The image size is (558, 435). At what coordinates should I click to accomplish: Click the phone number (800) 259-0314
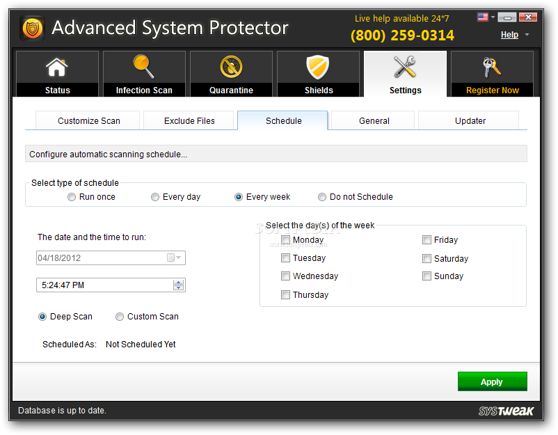pyautogui.click(x=402, y=35)
